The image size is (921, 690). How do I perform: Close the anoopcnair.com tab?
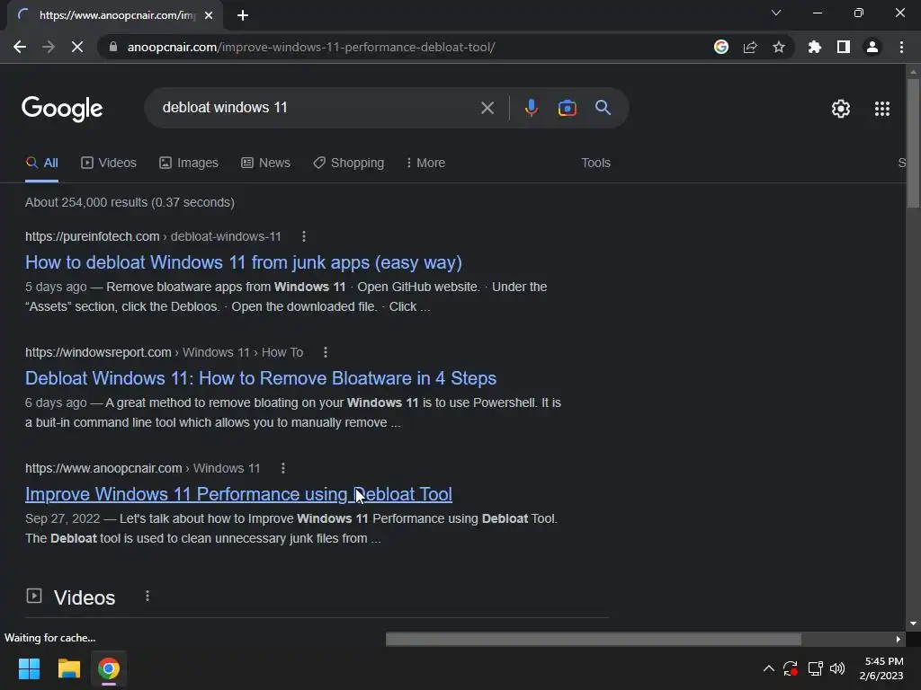209,15
